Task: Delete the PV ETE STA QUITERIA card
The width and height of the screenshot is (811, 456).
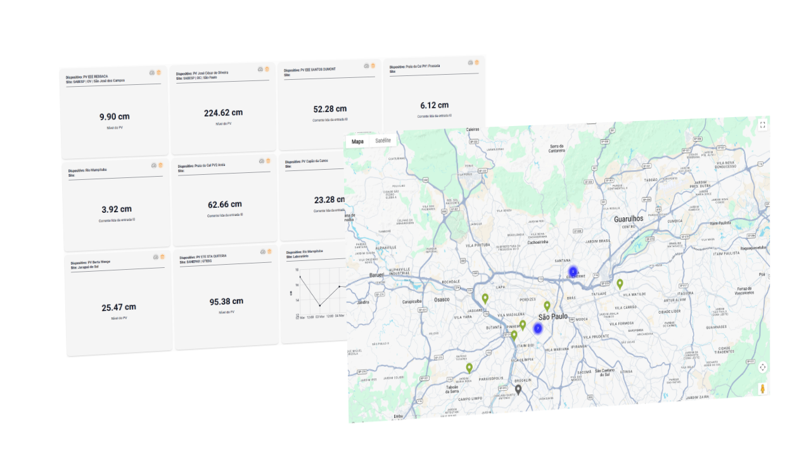Action: coord(269,251)
